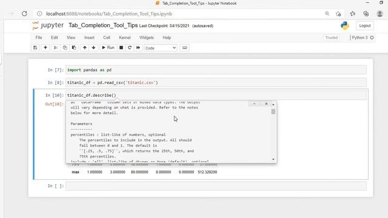Viewport: 388px width, 218px height.
Task: Move selected cell down arrow
Action: (93, 48)
